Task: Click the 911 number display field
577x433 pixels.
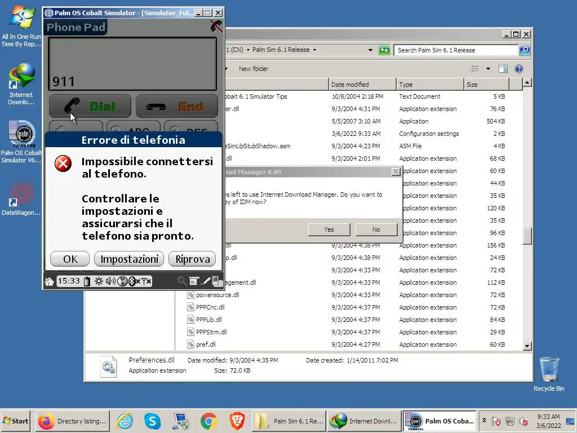Action: [132, 64]
